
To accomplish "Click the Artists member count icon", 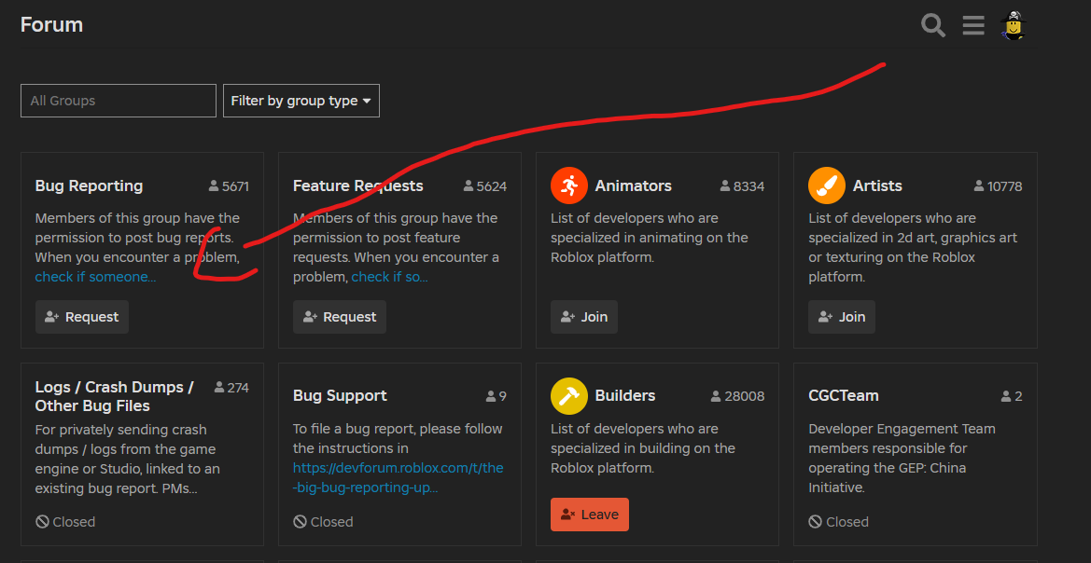I will [979, 186].
